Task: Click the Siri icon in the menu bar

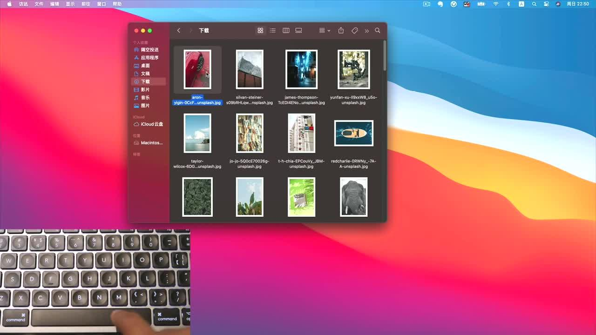Action: click(x=558, y=4)
